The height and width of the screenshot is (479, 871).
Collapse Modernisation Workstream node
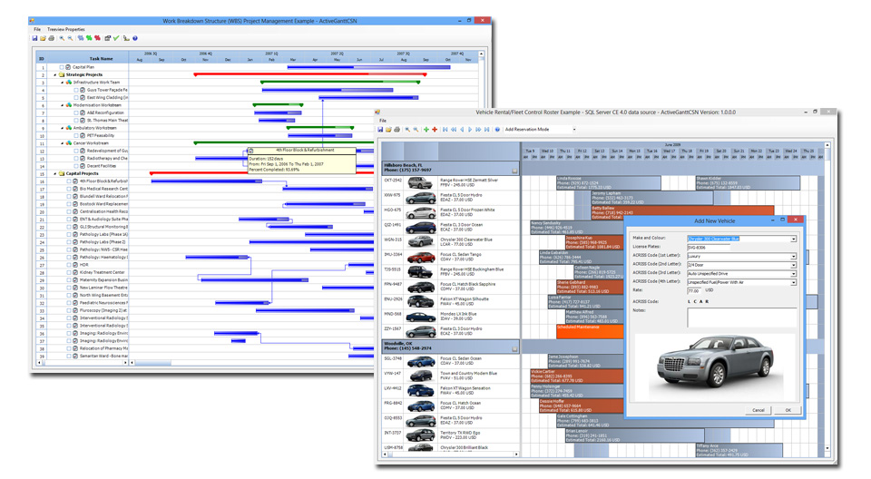tap(63, 105)
